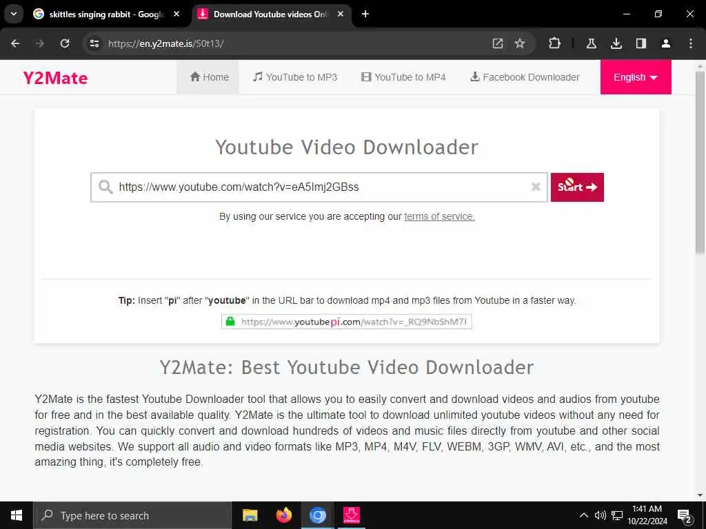The height and width of the screenshot is (529, 706).
Task: Click the YouTube URL input field
Action: (319, 187)
